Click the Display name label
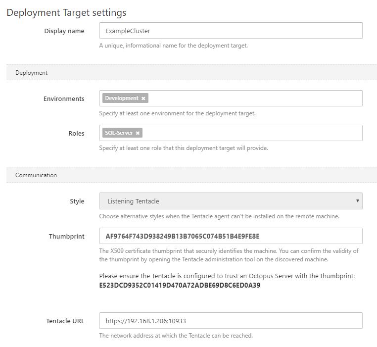377x347 pixels. click(64, 31)
